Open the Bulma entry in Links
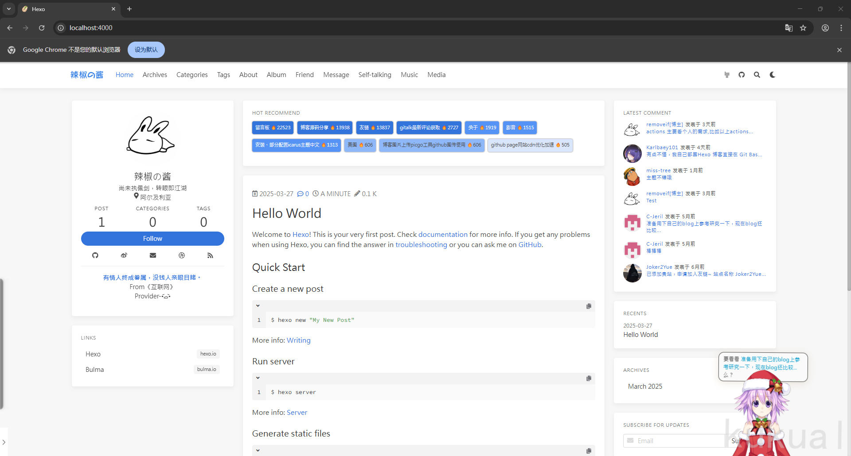 point(152,370)
